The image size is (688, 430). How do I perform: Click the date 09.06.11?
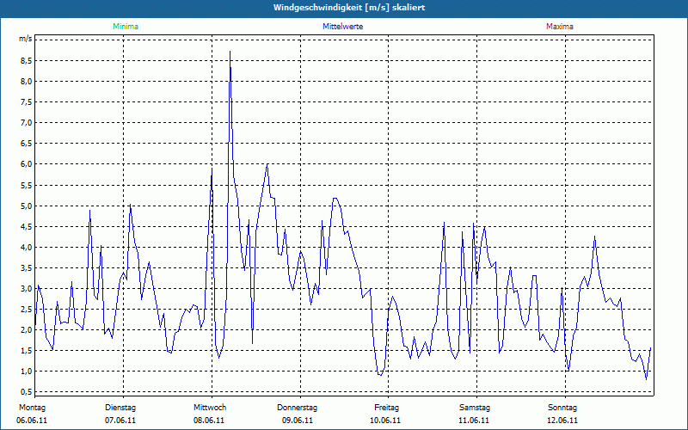tap(298, 421)
